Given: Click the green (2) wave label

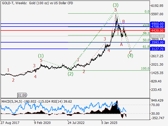Looking at the screenshot, I should point(71,74).
